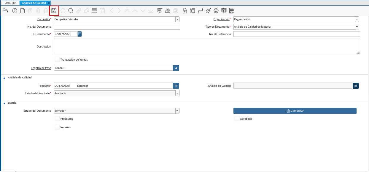
Task: Open Find record magnifier icon
Action: [71, 11]
